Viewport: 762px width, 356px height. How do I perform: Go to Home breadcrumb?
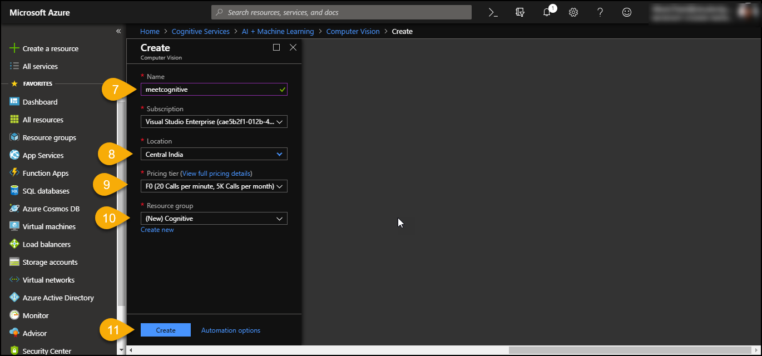pos(150,32)
